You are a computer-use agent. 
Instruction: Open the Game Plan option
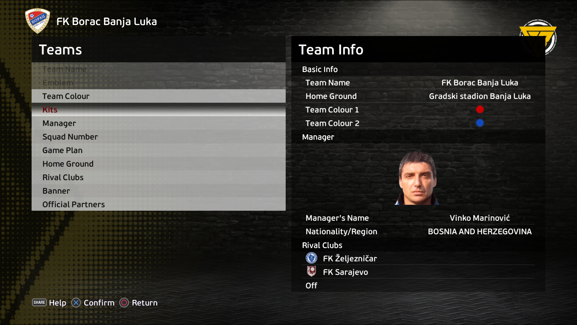[x=159, y=150]
